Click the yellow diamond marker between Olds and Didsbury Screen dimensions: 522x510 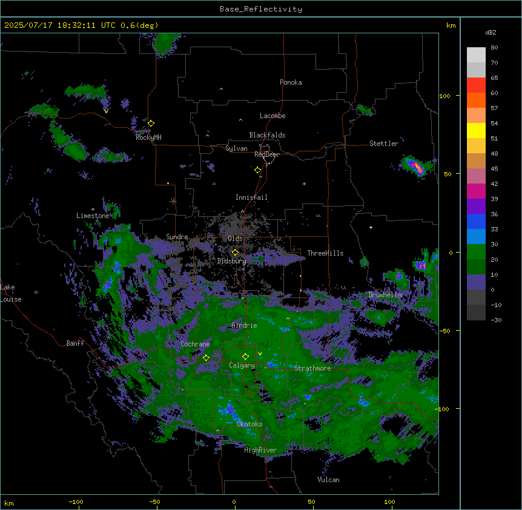click(x=235, y=252)
